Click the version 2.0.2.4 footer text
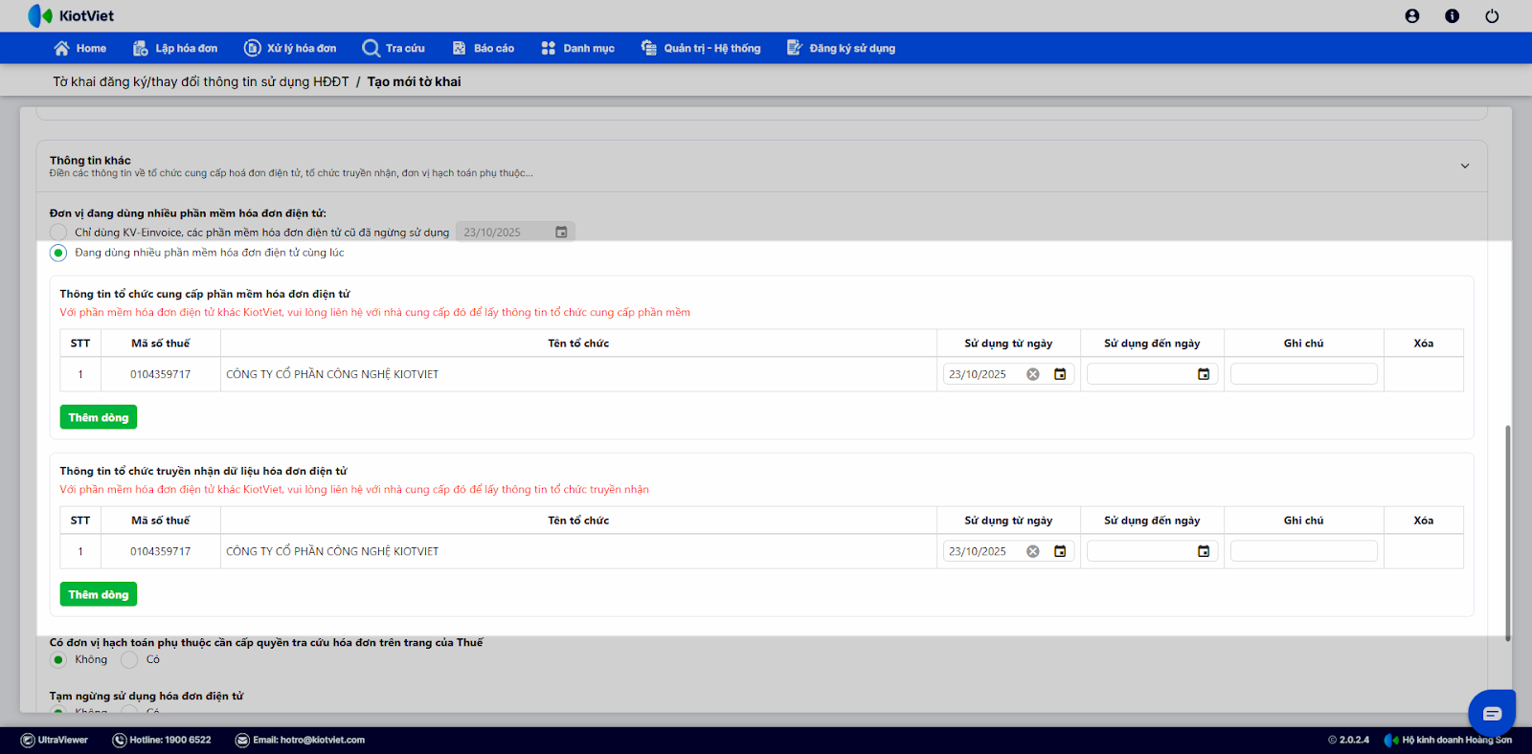Viewport: 1532px width, 754px height. pyautogui.click(x=1349, y=740)
